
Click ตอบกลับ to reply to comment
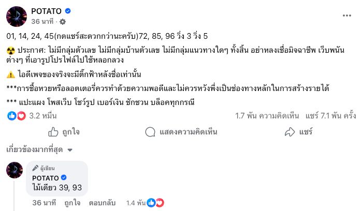pos(102,202)
